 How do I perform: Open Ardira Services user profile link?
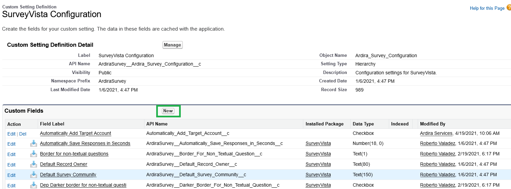[x=436, y=134]
